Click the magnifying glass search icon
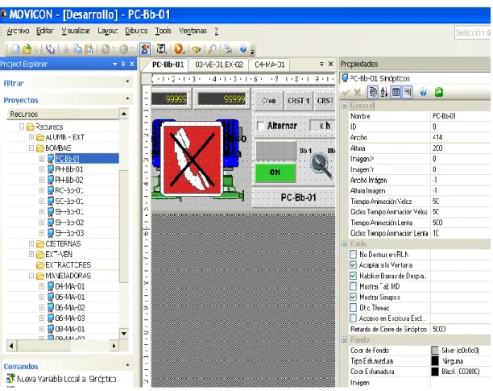Viewport: 493px width, 391px height. pyautogui.click(x=212, y=49)
